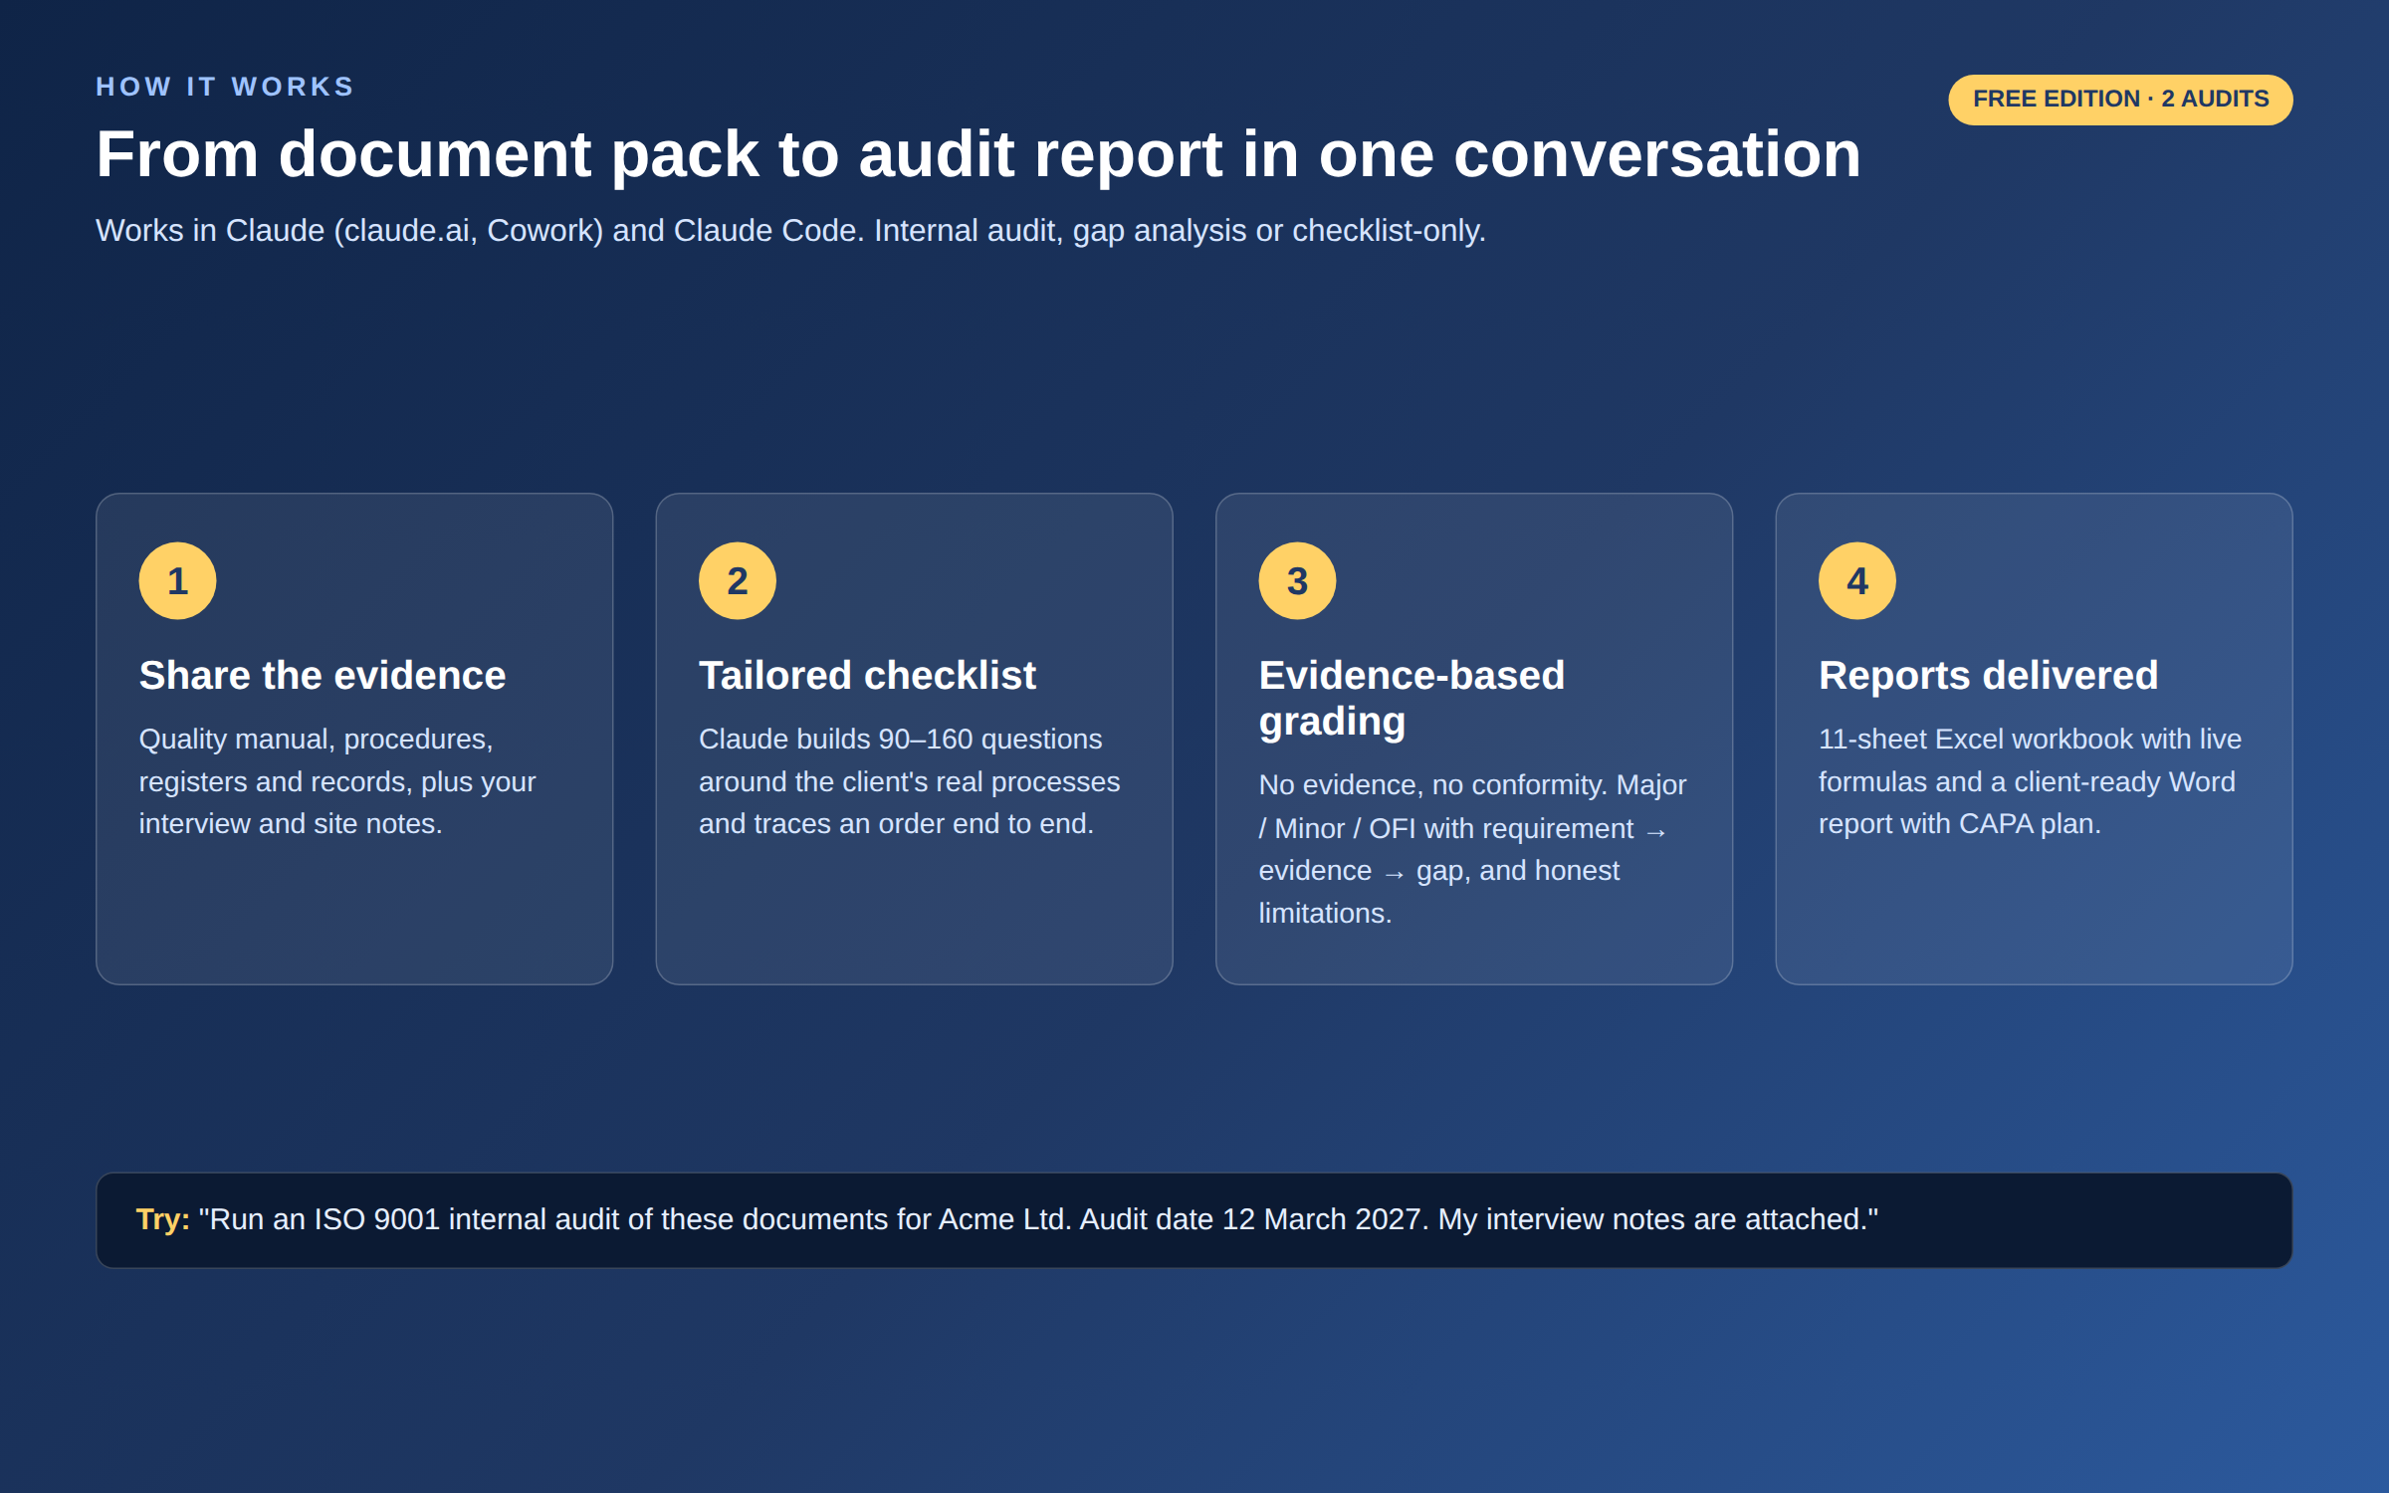Select the 'Tailored checklist' heading
Screen dimensions: 2389x1493
[x=867, y=676]
